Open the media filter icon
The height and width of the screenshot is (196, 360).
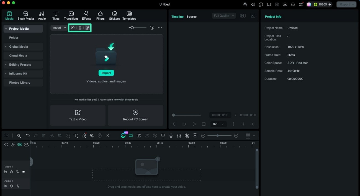coord(152,28)
